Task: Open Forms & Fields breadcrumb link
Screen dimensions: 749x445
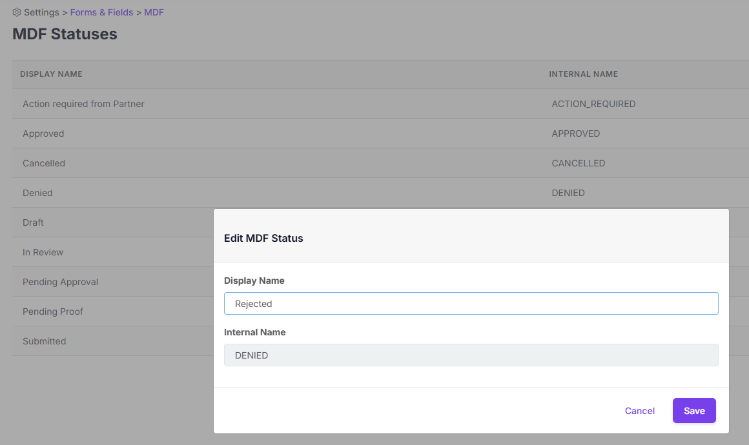Action: pos(102,12)
